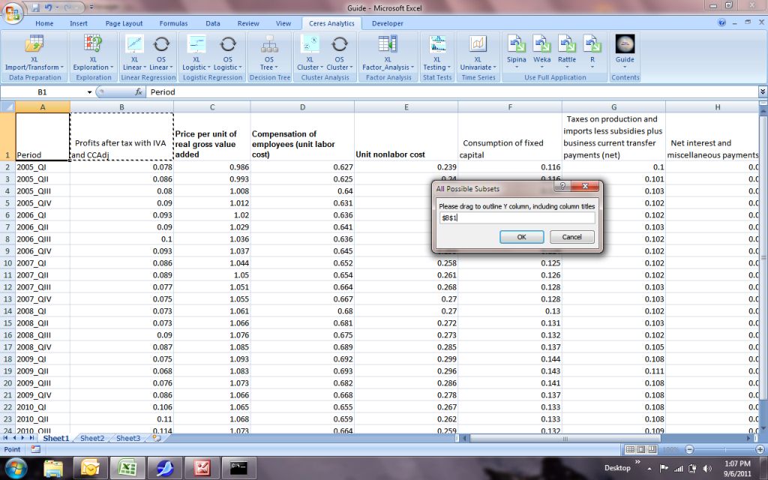The height and width of the screenshot is (480, 768).
Task: Launch Rattle application
Action: (x=567, y=51)
